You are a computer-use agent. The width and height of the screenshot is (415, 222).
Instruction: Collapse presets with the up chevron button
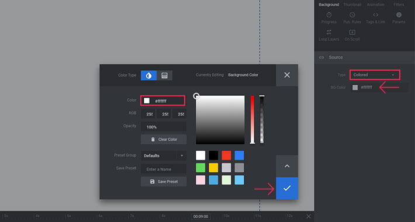287,166
